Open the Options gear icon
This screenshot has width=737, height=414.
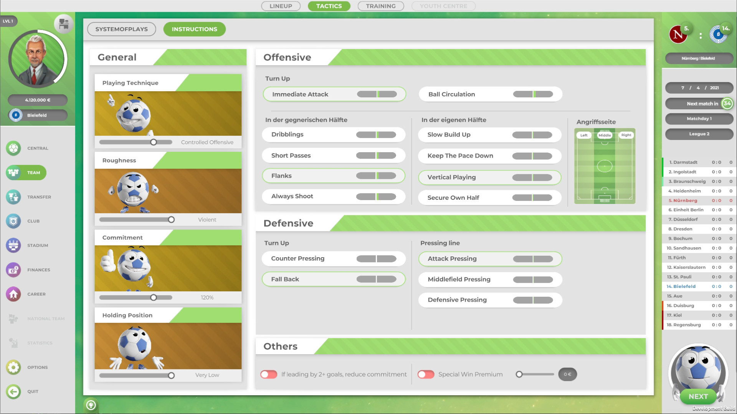[x=13, y=367]
